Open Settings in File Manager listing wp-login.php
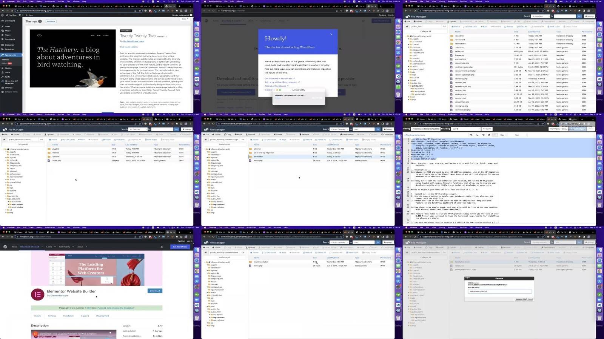Image resolution: width=604 pixels, height=339 pixels. point(589,16)
